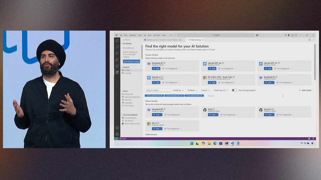Screen dimensions: 321x180
Task: Open Bulk Run tool
Action: coord(128,100)
